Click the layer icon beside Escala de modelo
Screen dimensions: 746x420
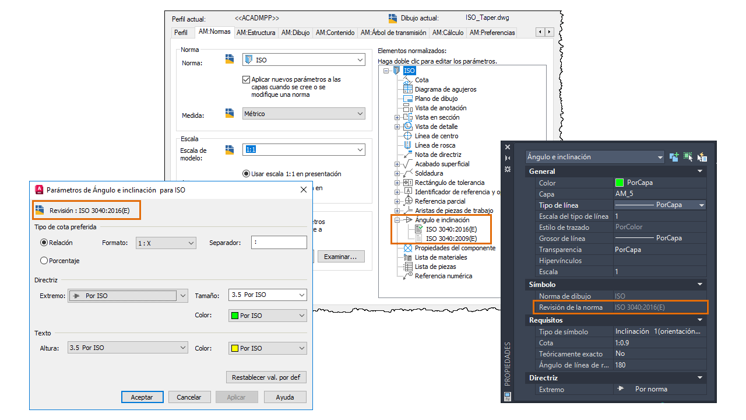click(230, 150)
